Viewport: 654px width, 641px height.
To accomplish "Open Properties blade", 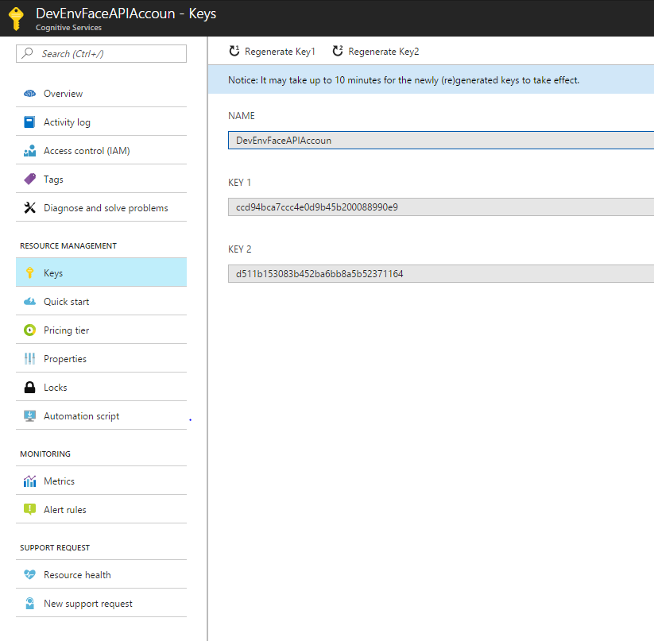I will (102, 358).
